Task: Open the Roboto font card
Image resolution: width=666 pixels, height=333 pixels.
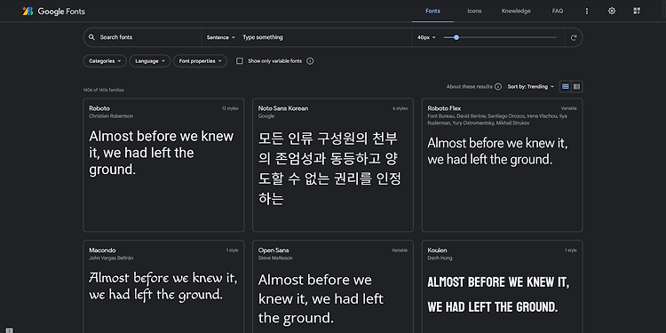Action: (x=163, y=165)
